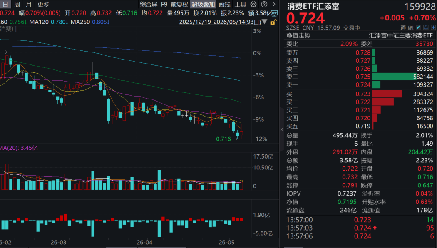
Task: Switch to the 日 daily period tab
Action: 5,4
